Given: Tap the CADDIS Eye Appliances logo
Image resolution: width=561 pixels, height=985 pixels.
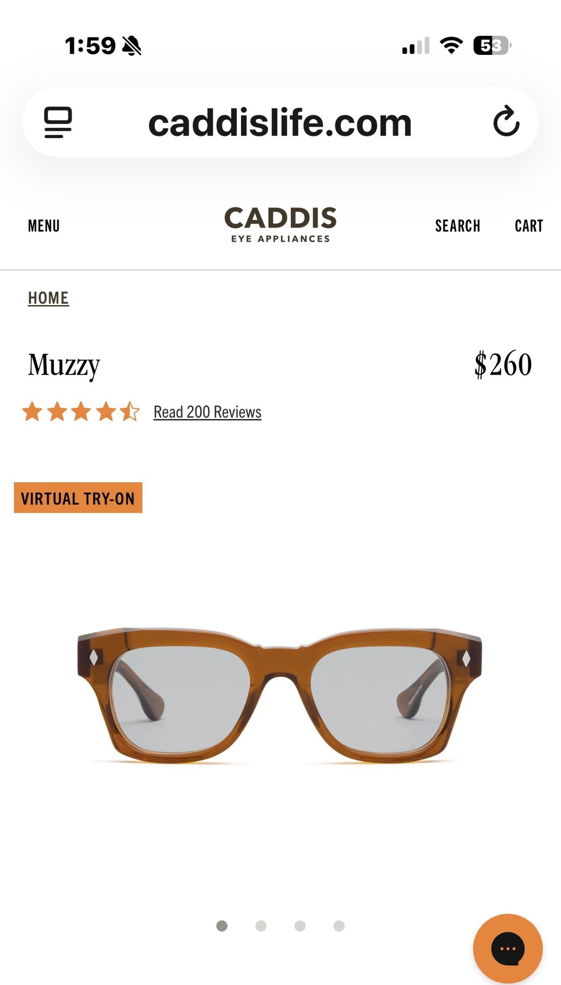Looking at the screenshot, I should (x=280, y=225).
